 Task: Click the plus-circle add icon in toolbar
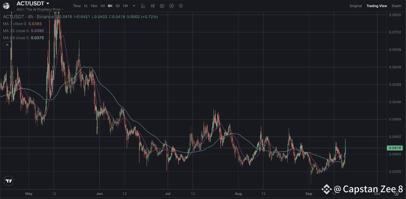tap(171, 6)
